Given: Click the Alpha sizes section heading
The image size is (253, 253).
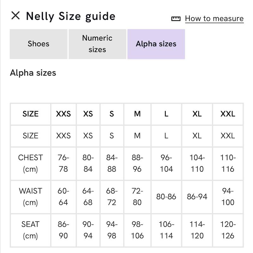Looking at the screenshot, I should pyautogui.click(x=33, y=73).
